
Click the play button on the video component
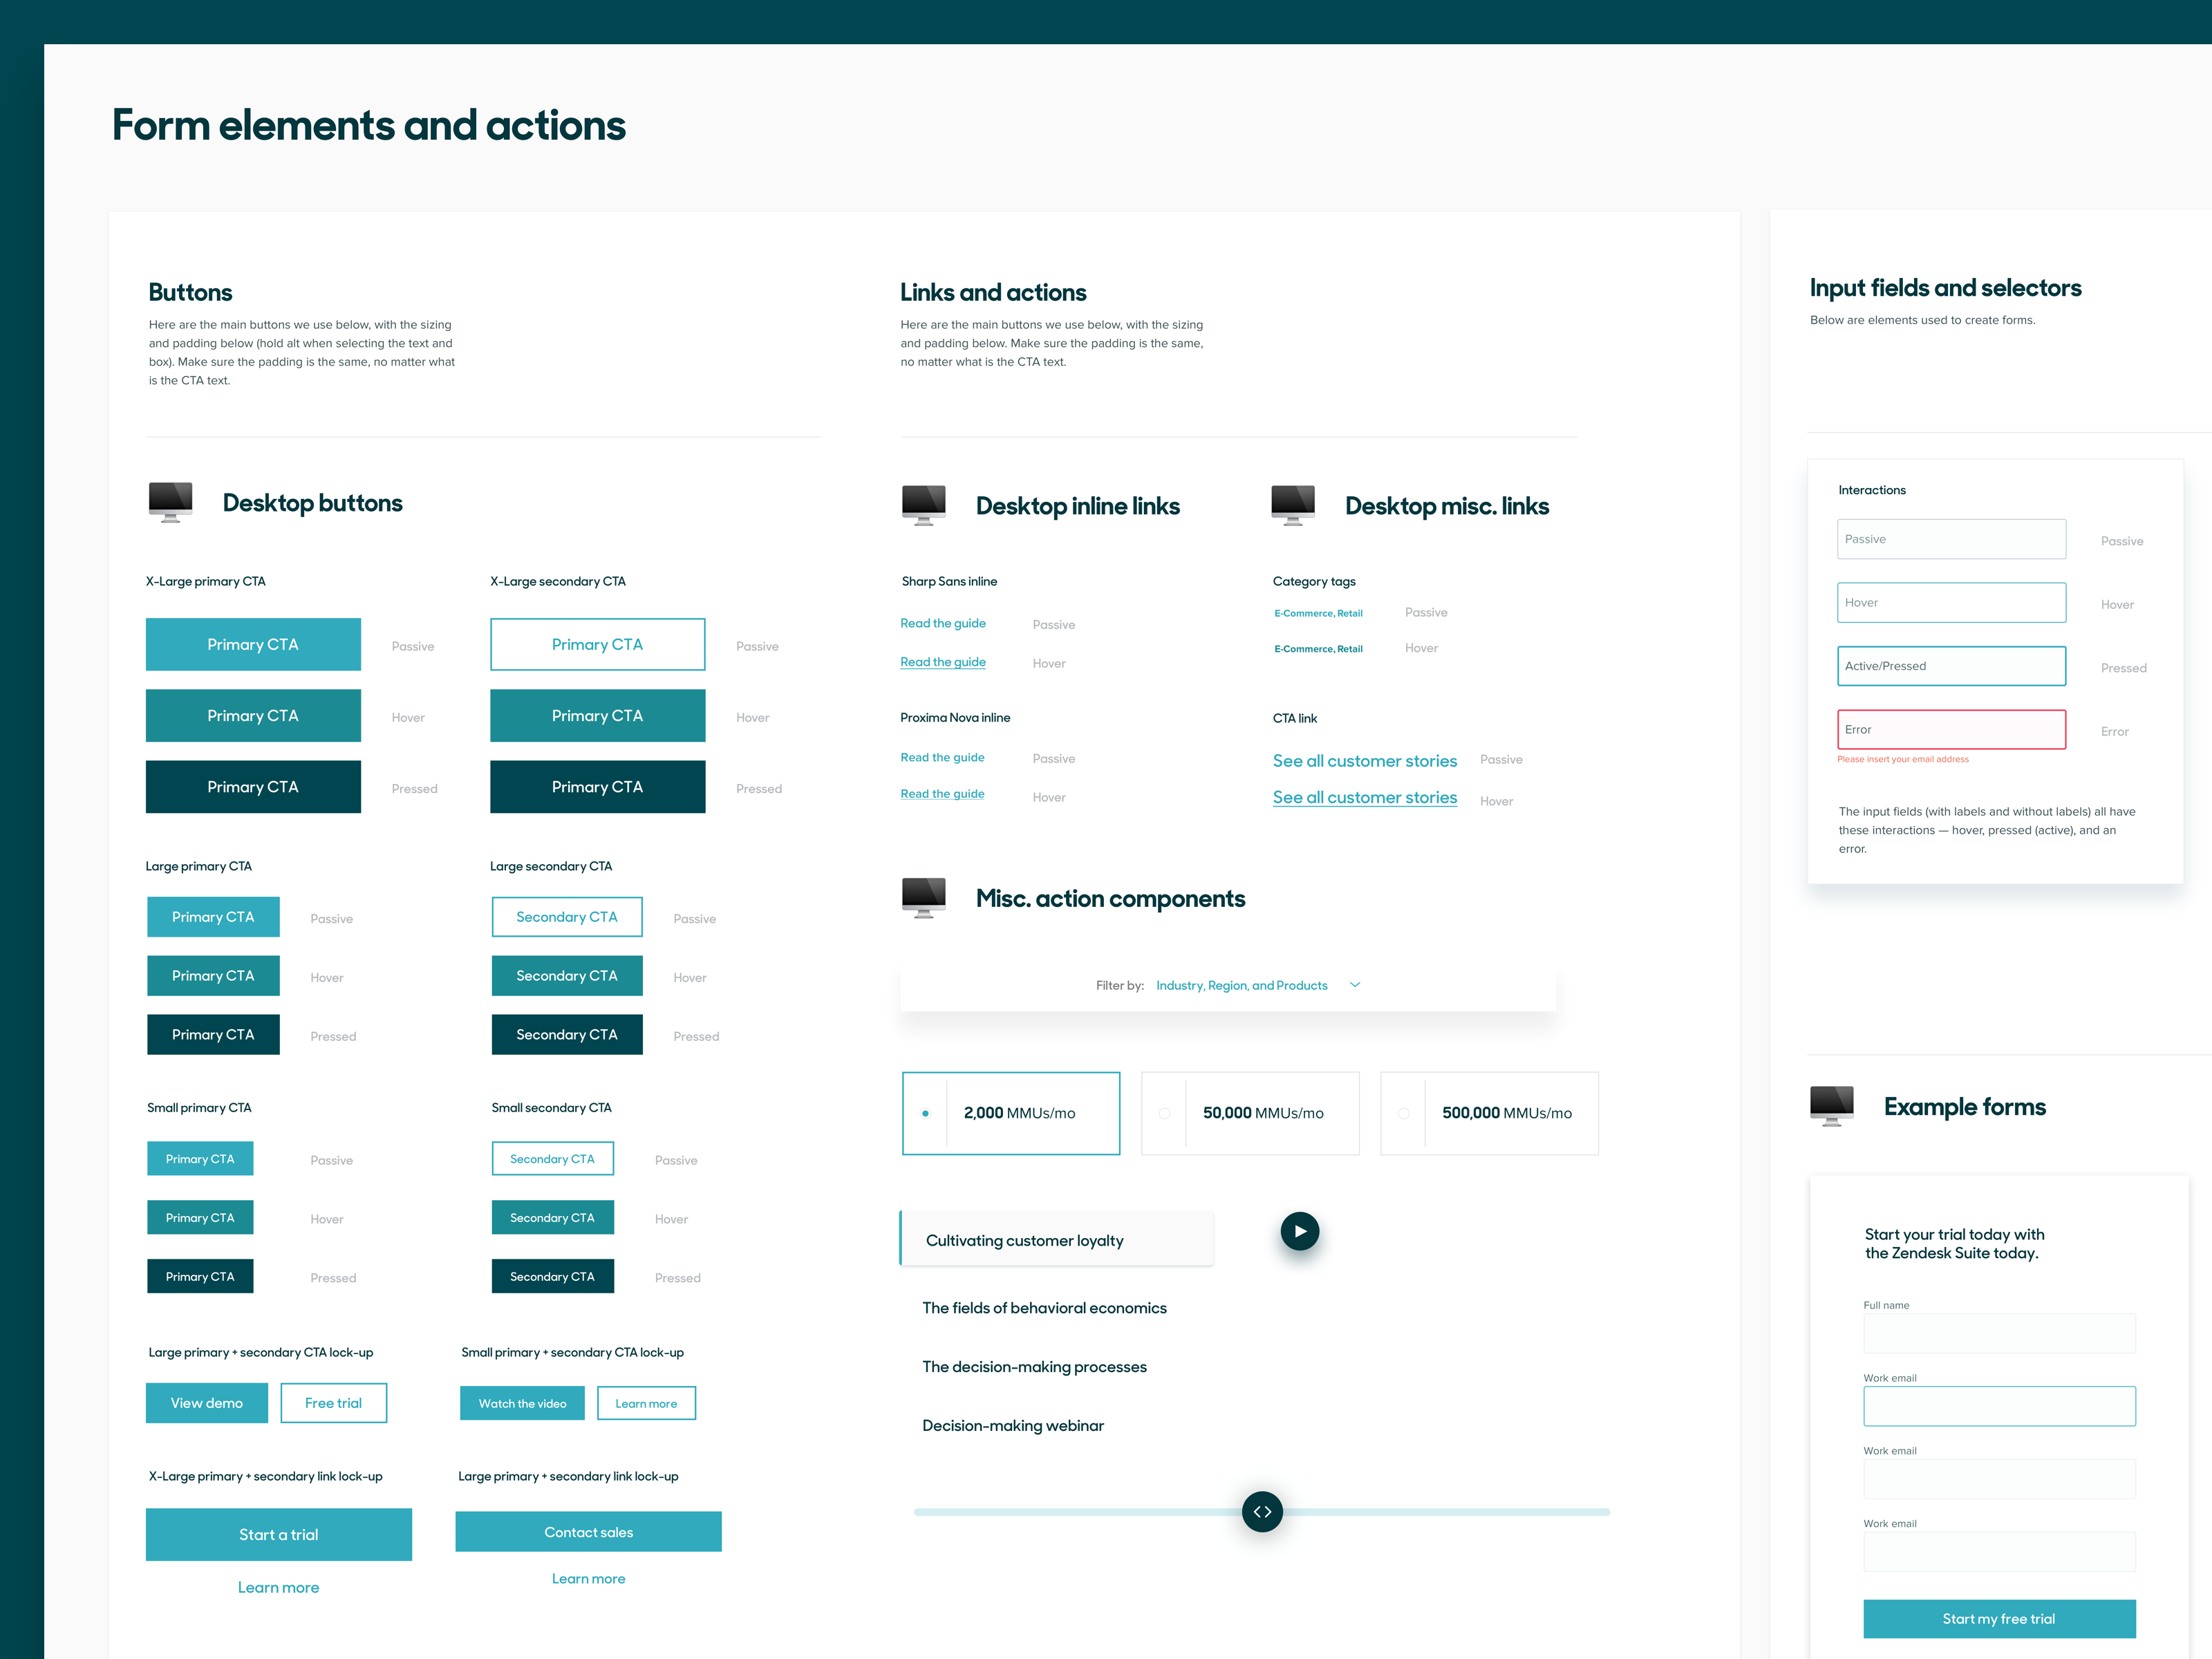(1300, 1232)
